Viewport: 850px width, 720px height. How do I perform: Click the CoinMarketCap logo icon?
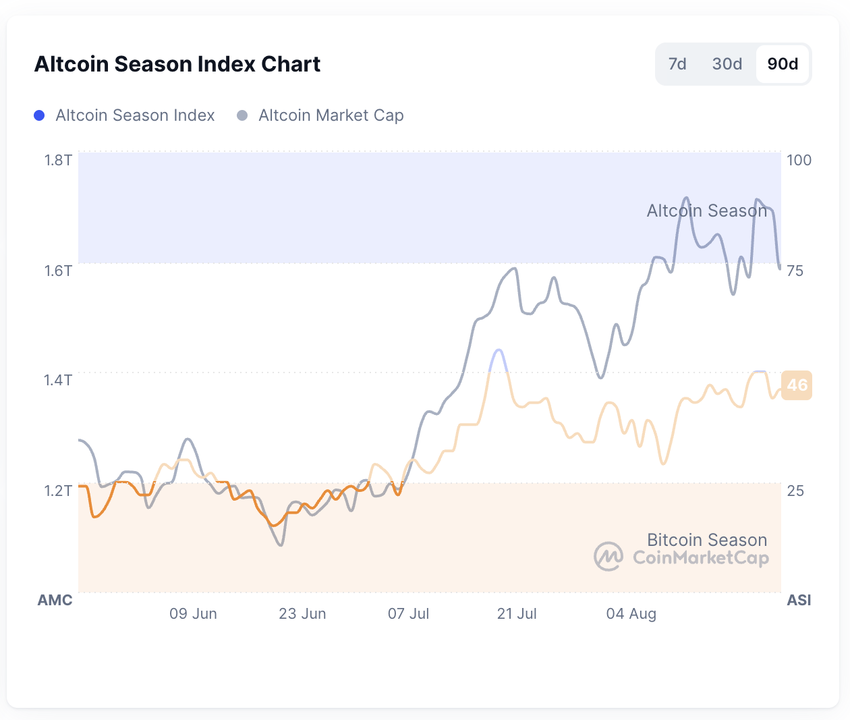[x=608, y=557]
